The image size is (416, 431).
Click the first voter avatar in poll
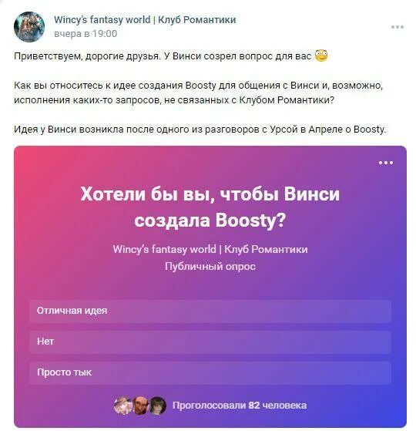coord(122,406)
